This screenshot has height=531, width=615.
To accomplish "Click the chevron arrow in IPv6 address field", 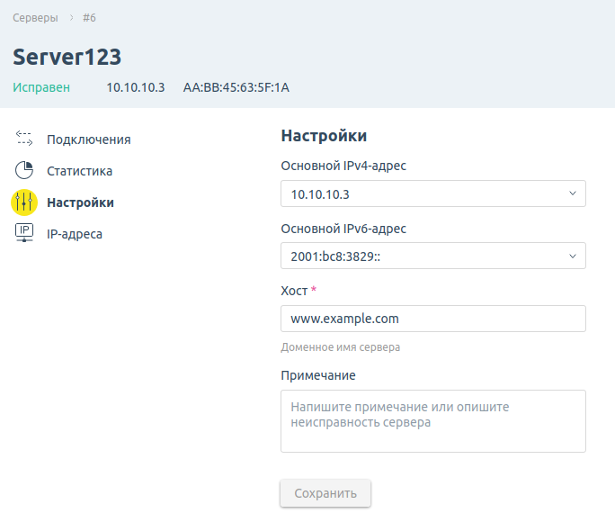I will [573, 256].
